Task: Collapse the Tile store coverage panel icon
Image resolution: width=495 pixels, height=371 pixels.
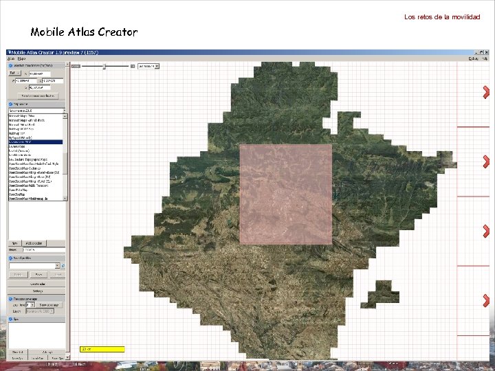Action: [10, 299]
